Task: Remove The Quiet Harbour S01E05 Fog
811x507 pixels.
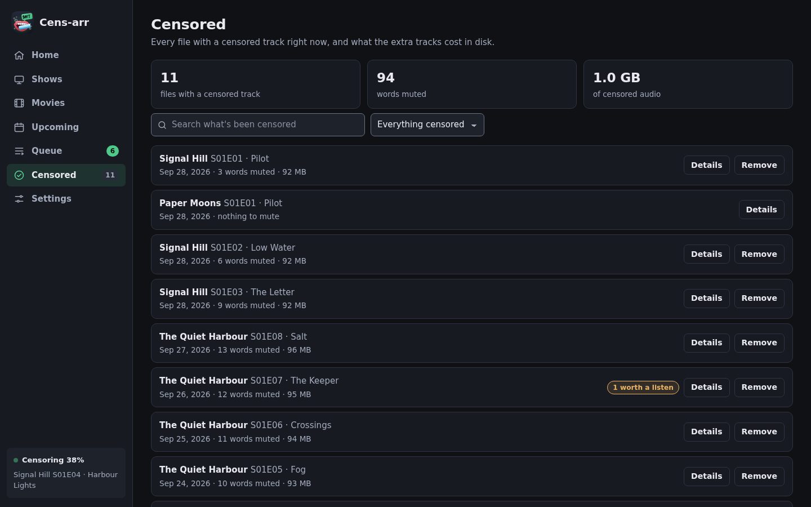Action: pyautogui.click(x=759, y=476)
